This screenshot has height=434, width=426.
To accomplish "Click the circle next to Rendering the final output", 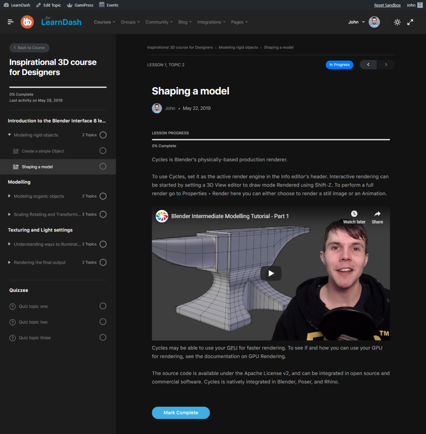I will pos(103,262).
